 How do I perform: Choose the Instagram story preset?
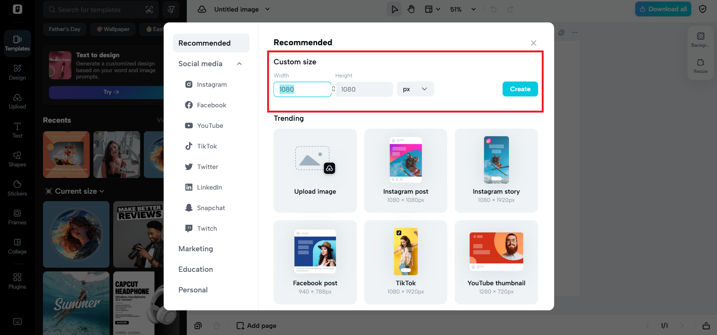[x=496, y=170]
